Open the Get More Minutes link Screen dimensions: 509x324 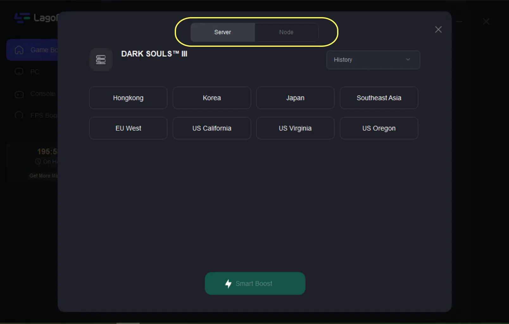point(43,176)
